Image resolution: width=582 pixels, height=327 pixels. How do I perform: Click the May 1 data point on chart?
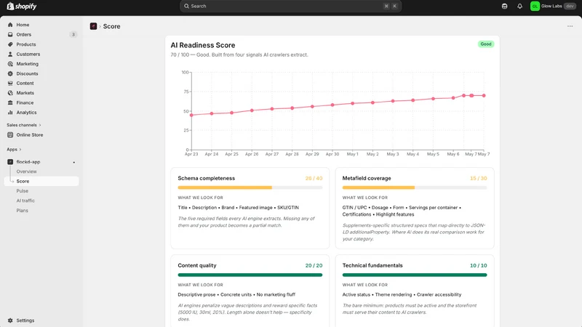click(353, 103)
